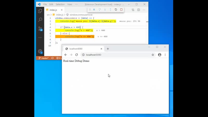The image size is (208, 117).
Task: Open the editor More Actions ellipsis
Action: (x=144, y=10)
